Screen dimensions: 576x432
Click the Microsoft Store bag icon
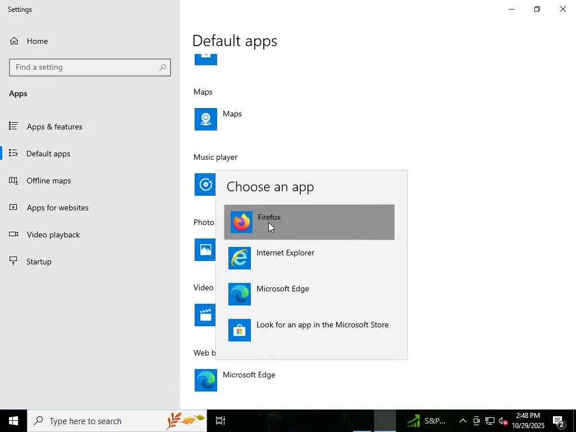(x=240, y=330)
